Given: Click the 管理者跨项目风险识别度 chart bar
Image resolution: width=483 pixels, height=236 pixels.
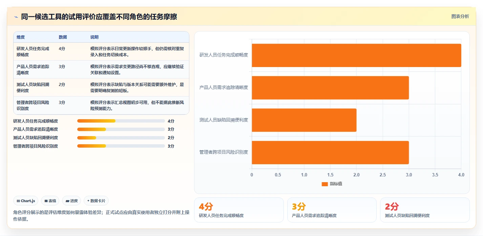Looking at the screenshot, I should 330,152.
